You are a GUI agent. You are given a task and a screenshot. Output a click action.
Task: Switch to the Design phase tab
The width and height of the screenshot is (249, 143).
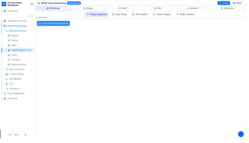[x=88, y=8]
